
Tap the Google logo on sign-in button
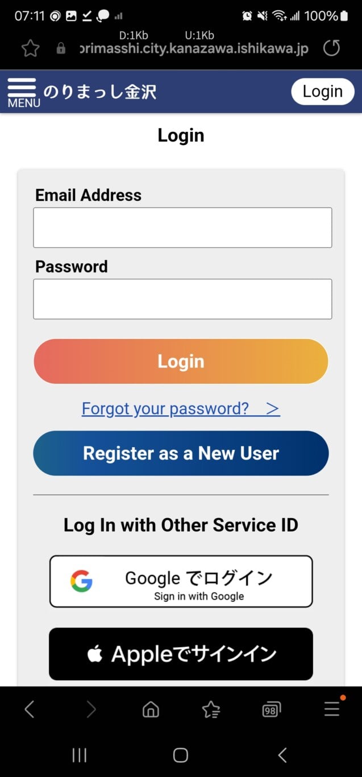(x=81, y=581)
